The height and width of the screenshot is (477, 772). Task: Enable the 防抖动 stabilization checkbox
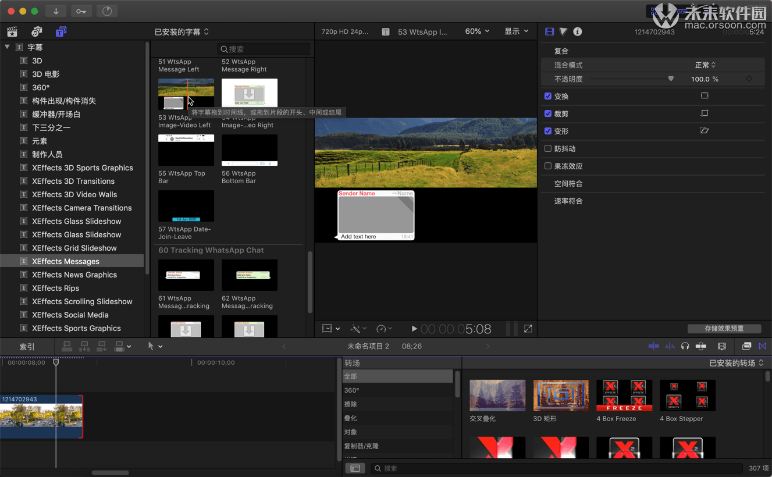(x=547, y=149)
